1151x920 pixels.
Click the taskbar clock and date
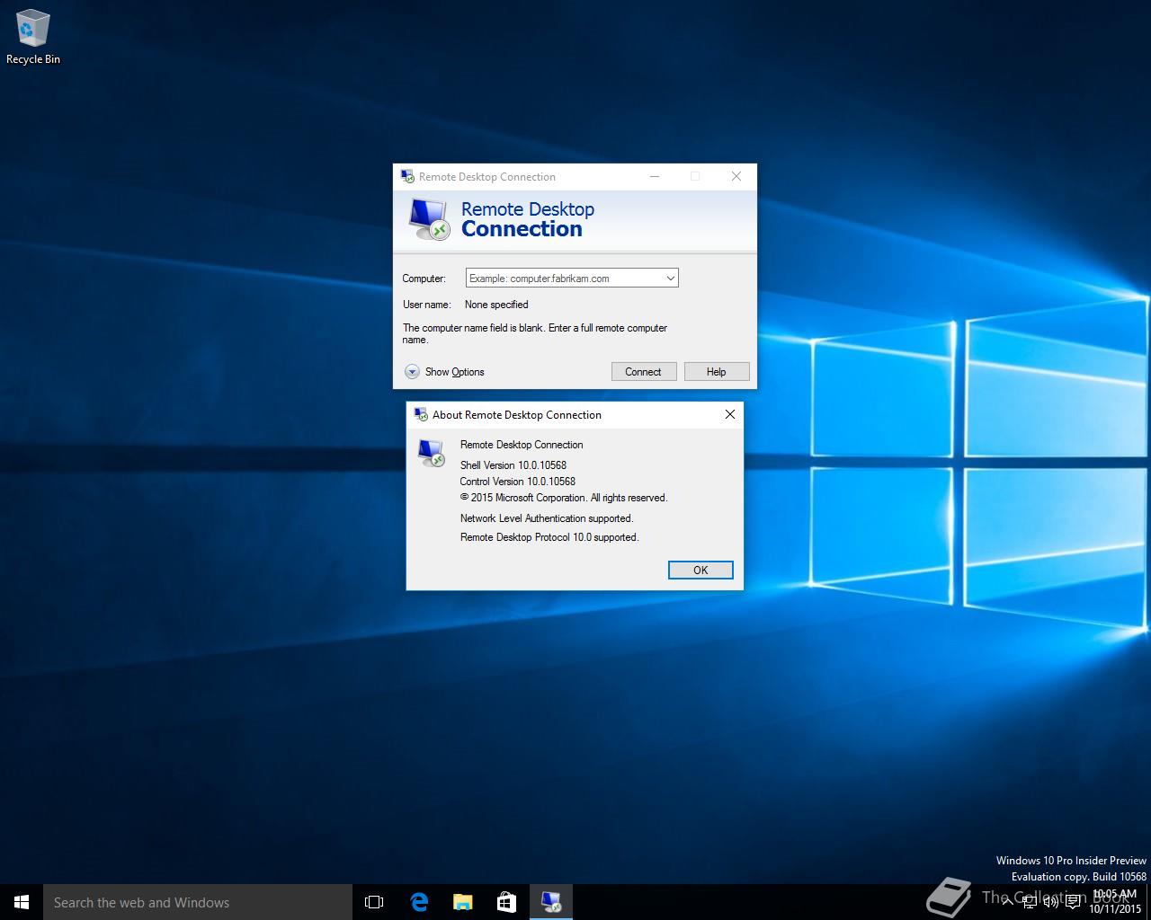tap(1115, 902)
